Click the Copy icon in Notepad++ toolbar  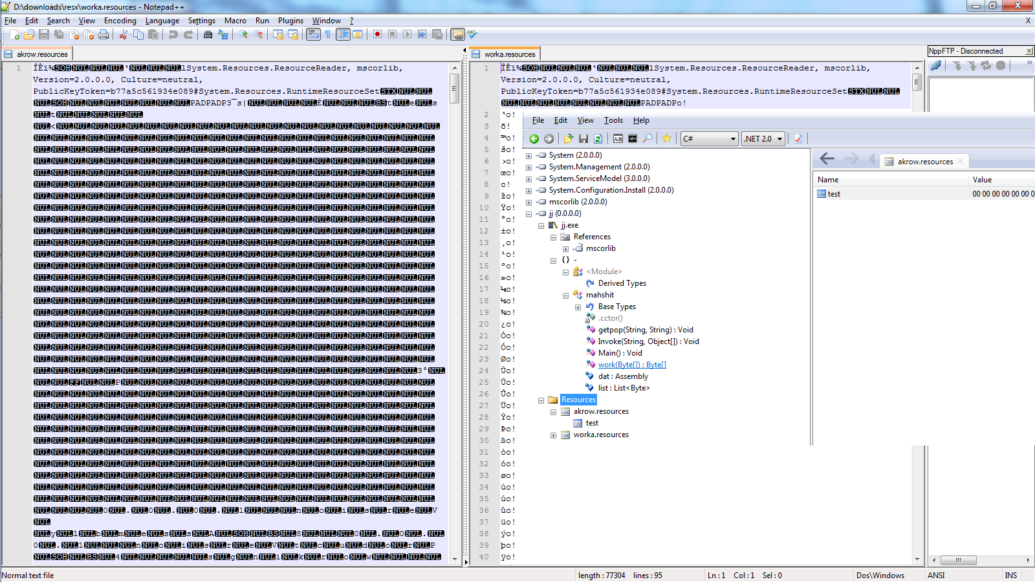[x=138, y=34]
